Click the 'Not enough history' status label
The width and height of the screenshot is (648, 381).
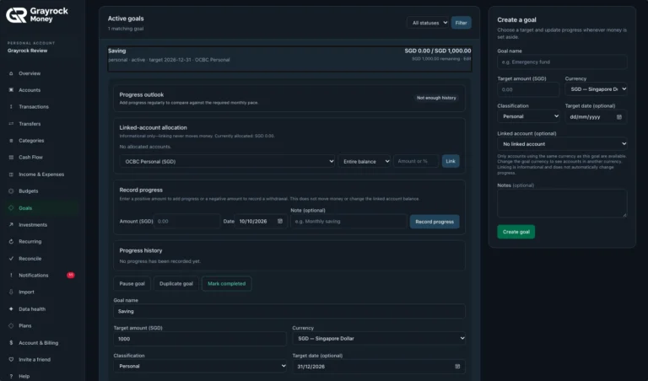coord(436,98)
